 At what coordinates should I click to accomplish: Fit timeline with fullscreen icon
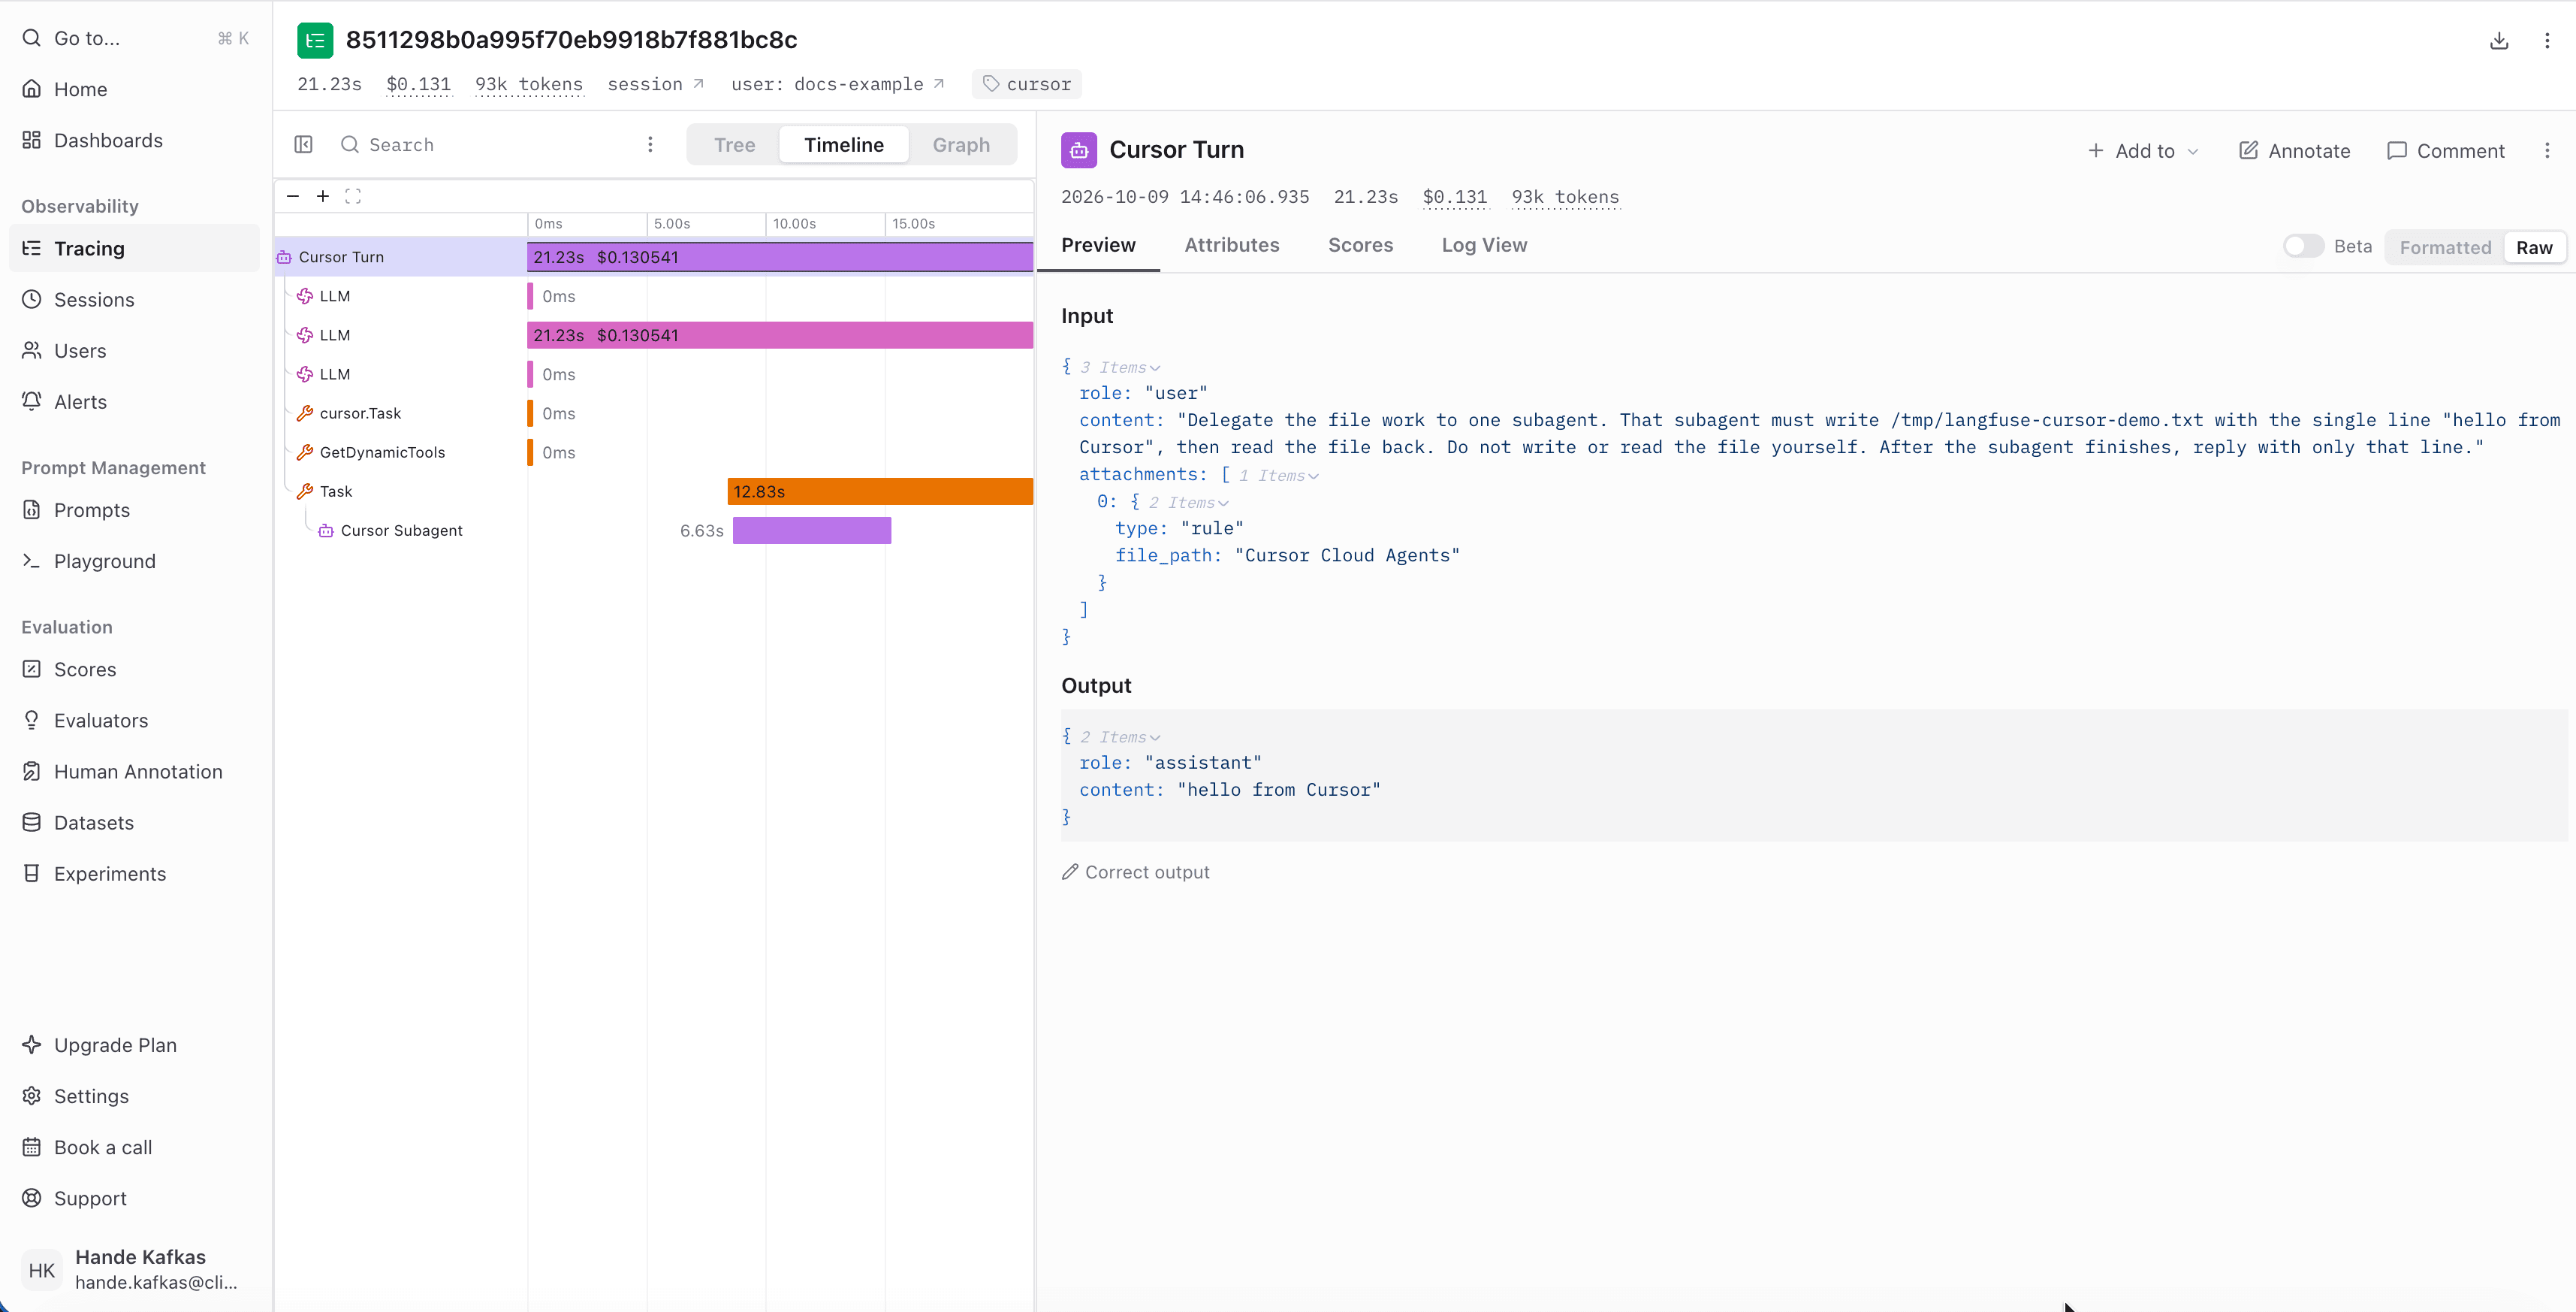point(353,196)
